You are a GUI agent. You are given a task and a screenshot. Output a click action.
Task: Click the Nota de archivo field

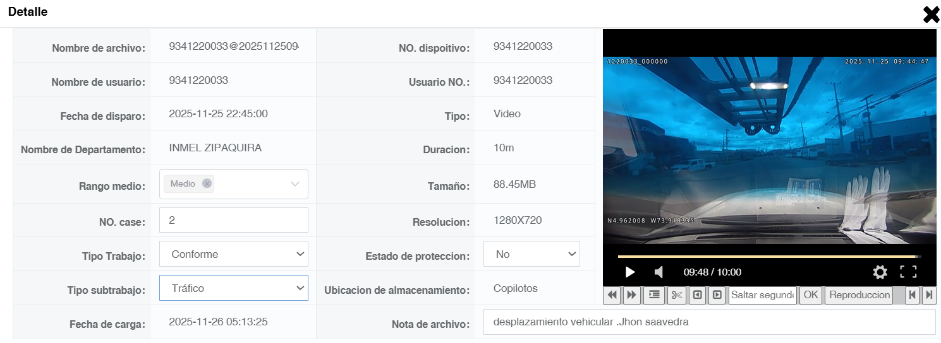pyautogui.click(x=709, y=322)
